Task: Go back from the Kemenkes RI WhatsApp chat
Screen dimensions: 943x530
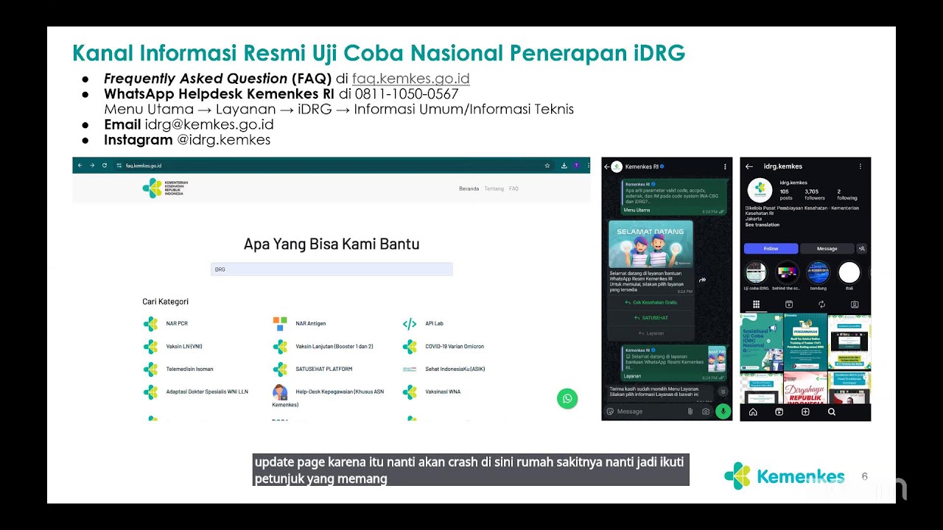Action: [x=607, y=167]
